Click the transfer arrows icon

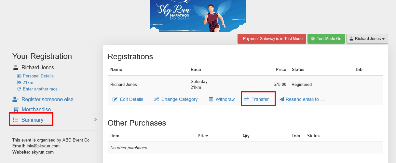click(x=246, y=99)
